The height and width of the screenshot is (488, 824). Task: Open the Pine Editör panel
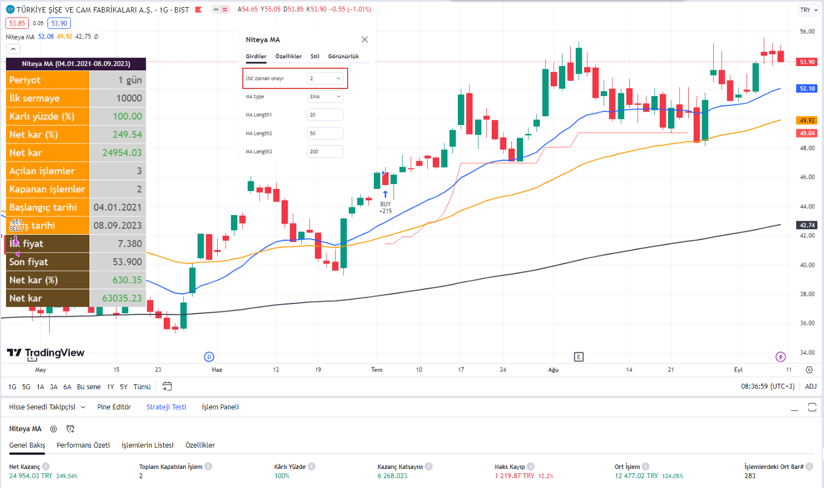114,407
